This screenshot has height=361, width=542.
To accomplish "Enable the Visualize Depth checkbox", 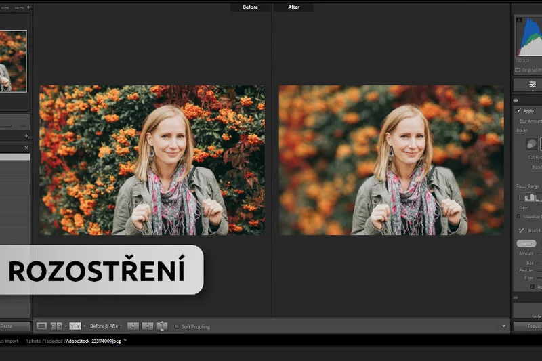I will [x=518, y=217].
